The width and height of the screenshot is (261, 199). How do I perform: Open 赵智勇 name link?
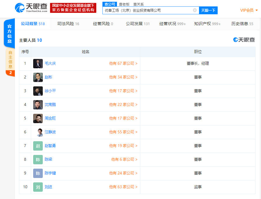click(x=50, y=146)
